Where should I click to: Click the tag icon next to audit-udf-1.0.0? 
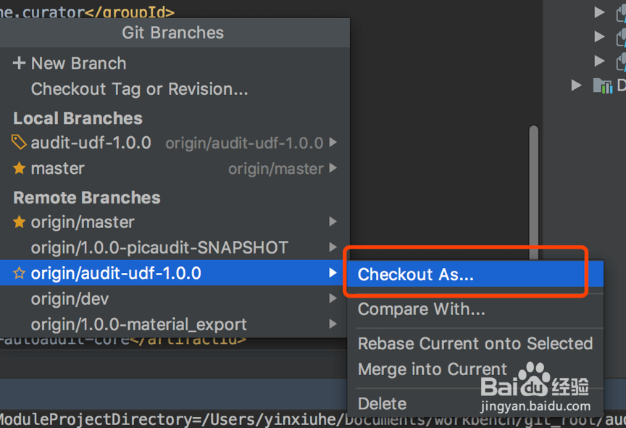pos(19,143)
